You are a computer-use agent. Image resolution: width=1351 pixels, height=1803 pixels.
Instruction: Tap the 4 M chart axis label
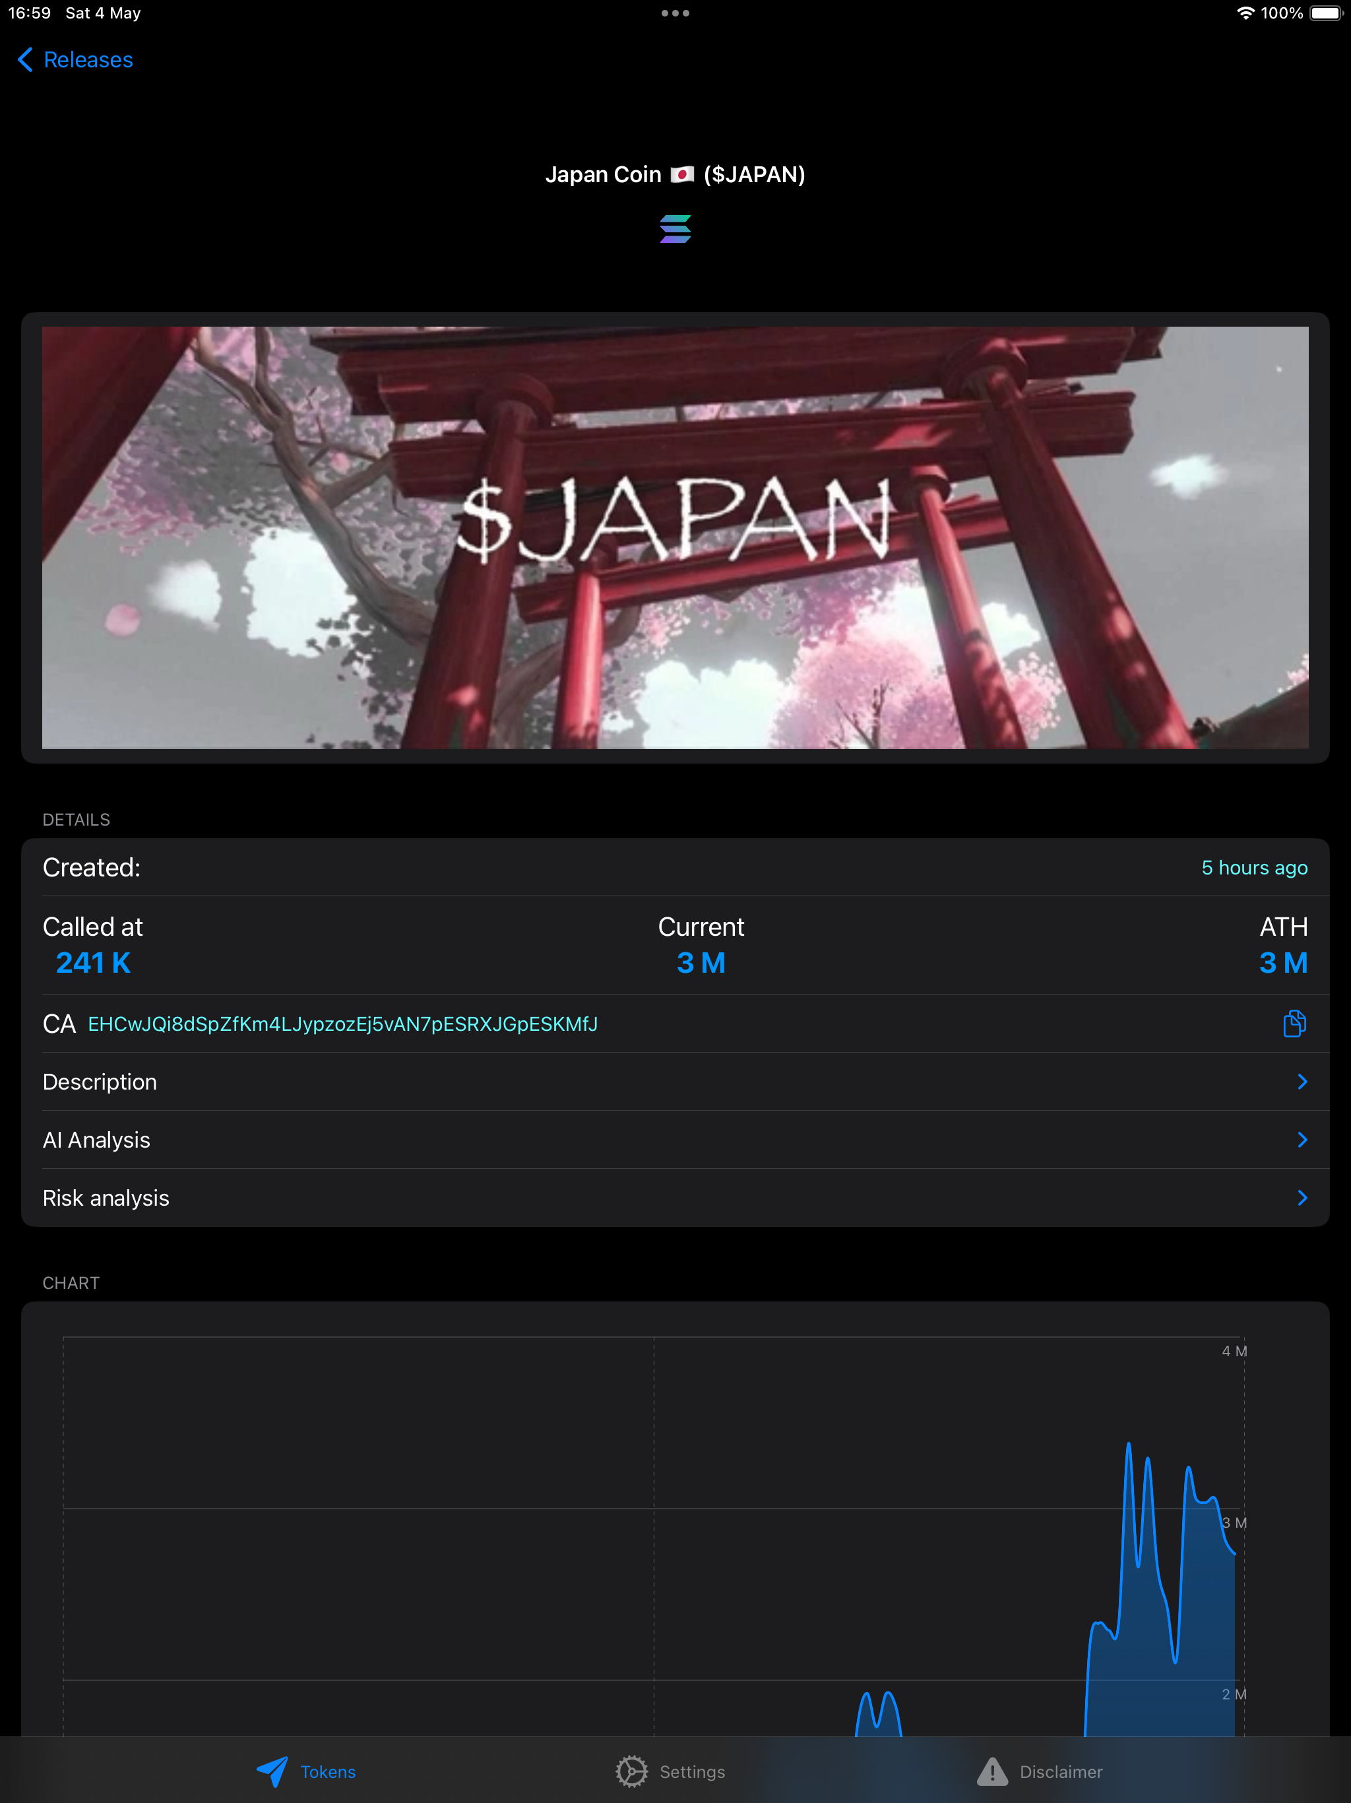[x=1234, y=1351]
